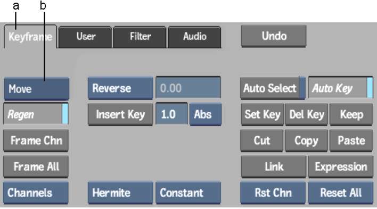
Task: Click the Reset All button
Action: click(x=341, y=193)
